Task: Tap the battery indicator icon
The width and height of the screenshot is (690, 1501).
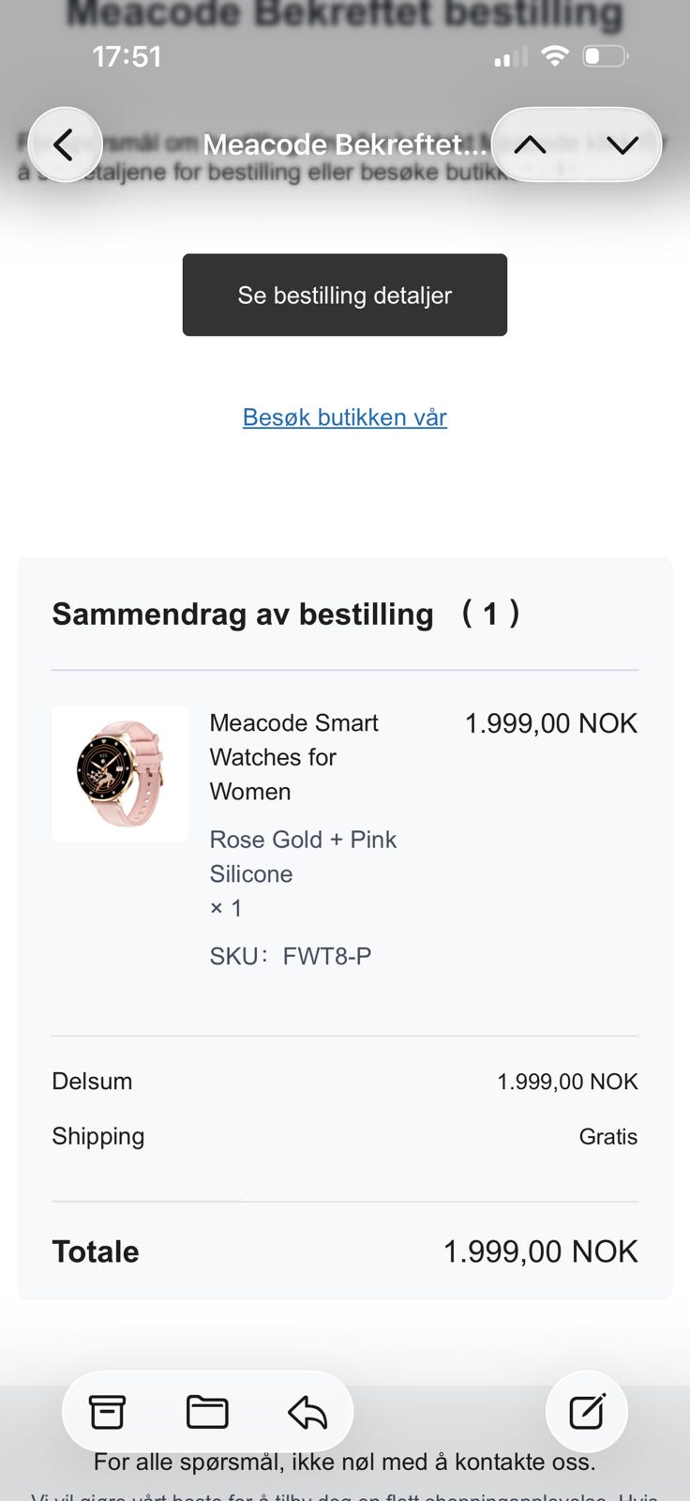Action: 605,56
